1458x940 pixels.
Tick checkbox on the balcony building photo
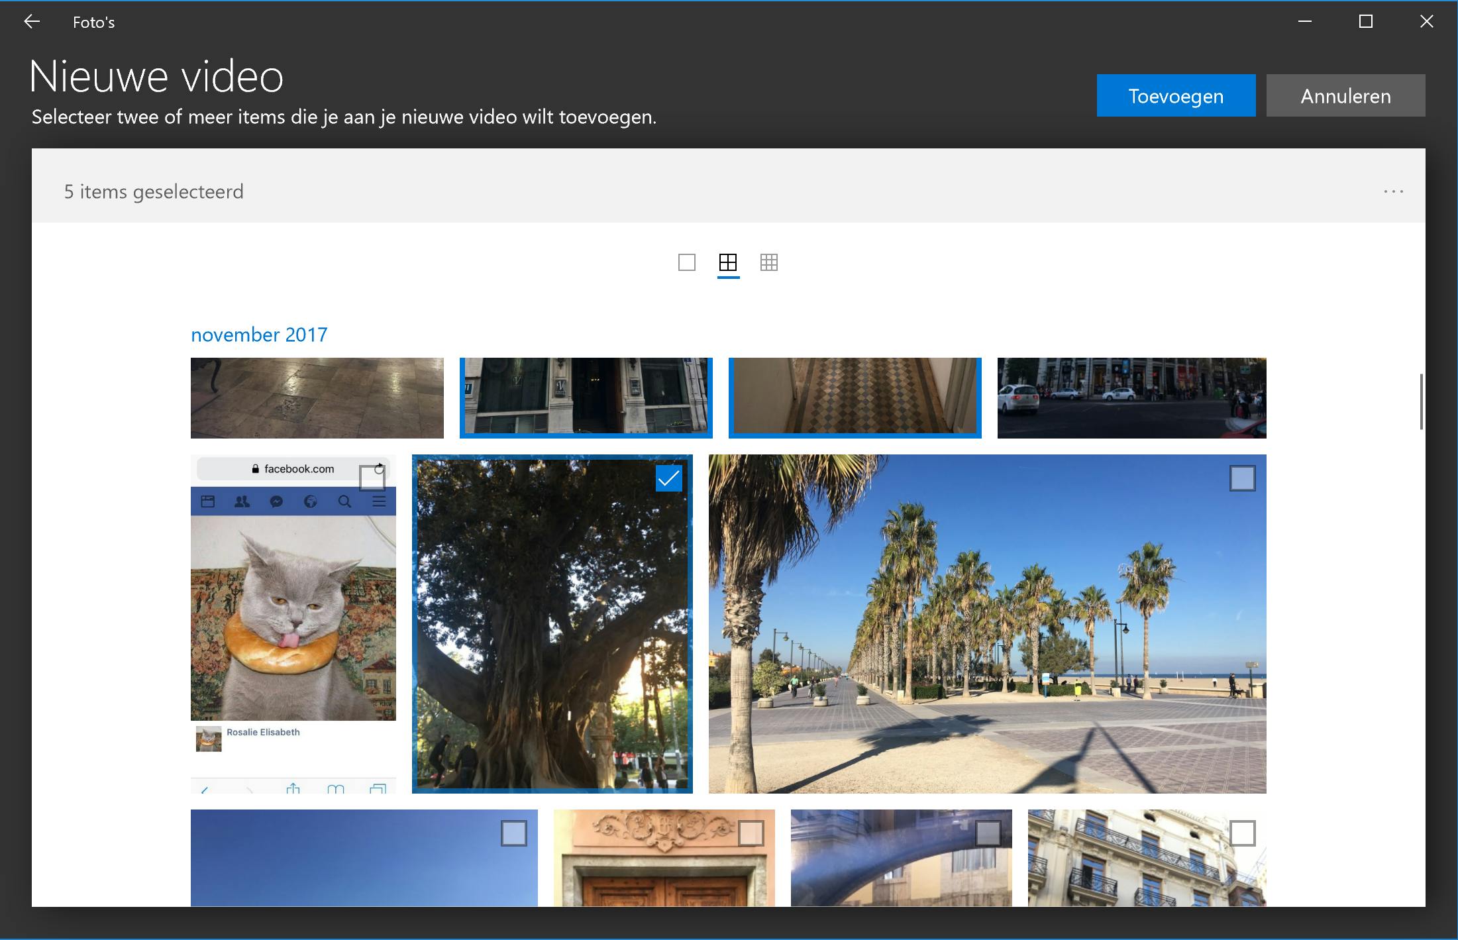(x=1242, y=833)
